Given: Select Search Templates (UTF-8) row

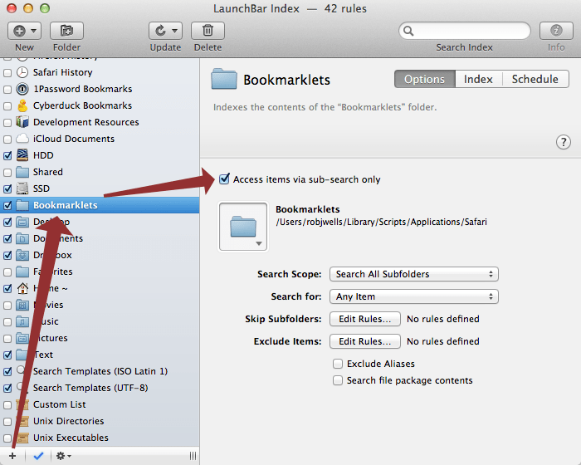Looking at the screenshot, I should [x=100, y=388].
